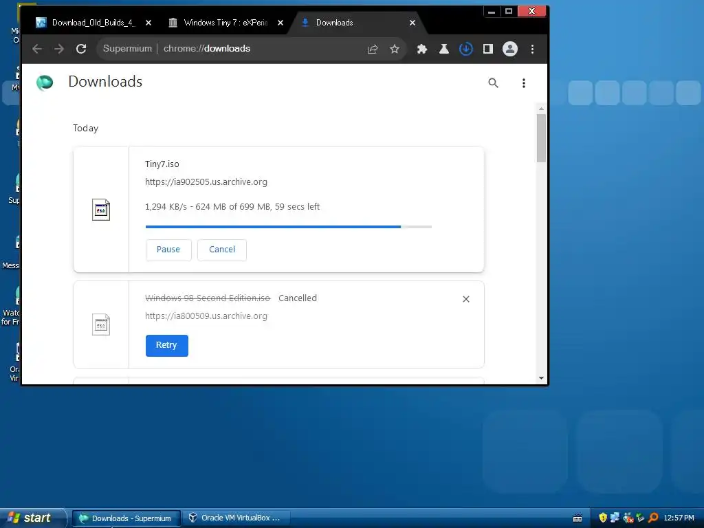
Task: Share this page via the share icon
Action: (373, 49)
